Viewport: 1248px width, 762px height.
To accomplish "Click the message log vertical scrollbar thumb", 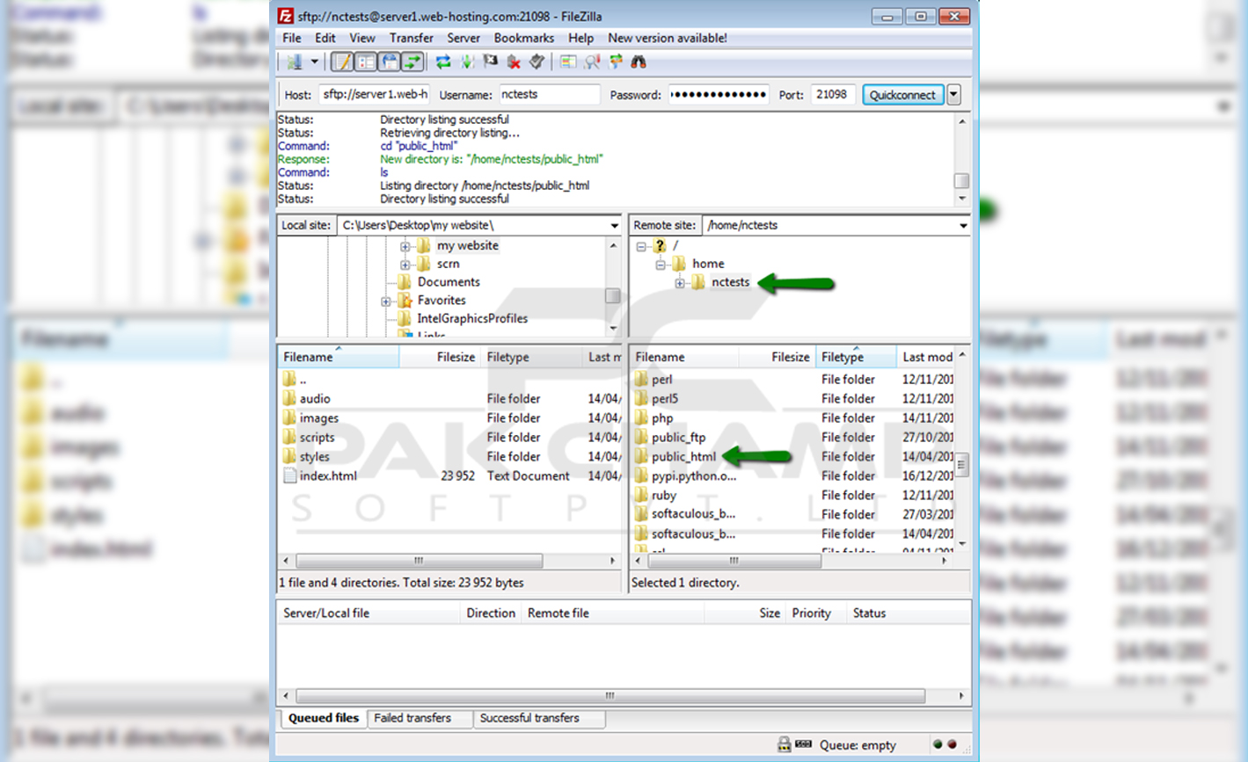I will coord(961,180).
